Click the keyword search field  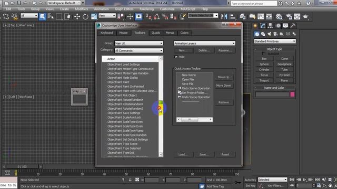(254, 3)
